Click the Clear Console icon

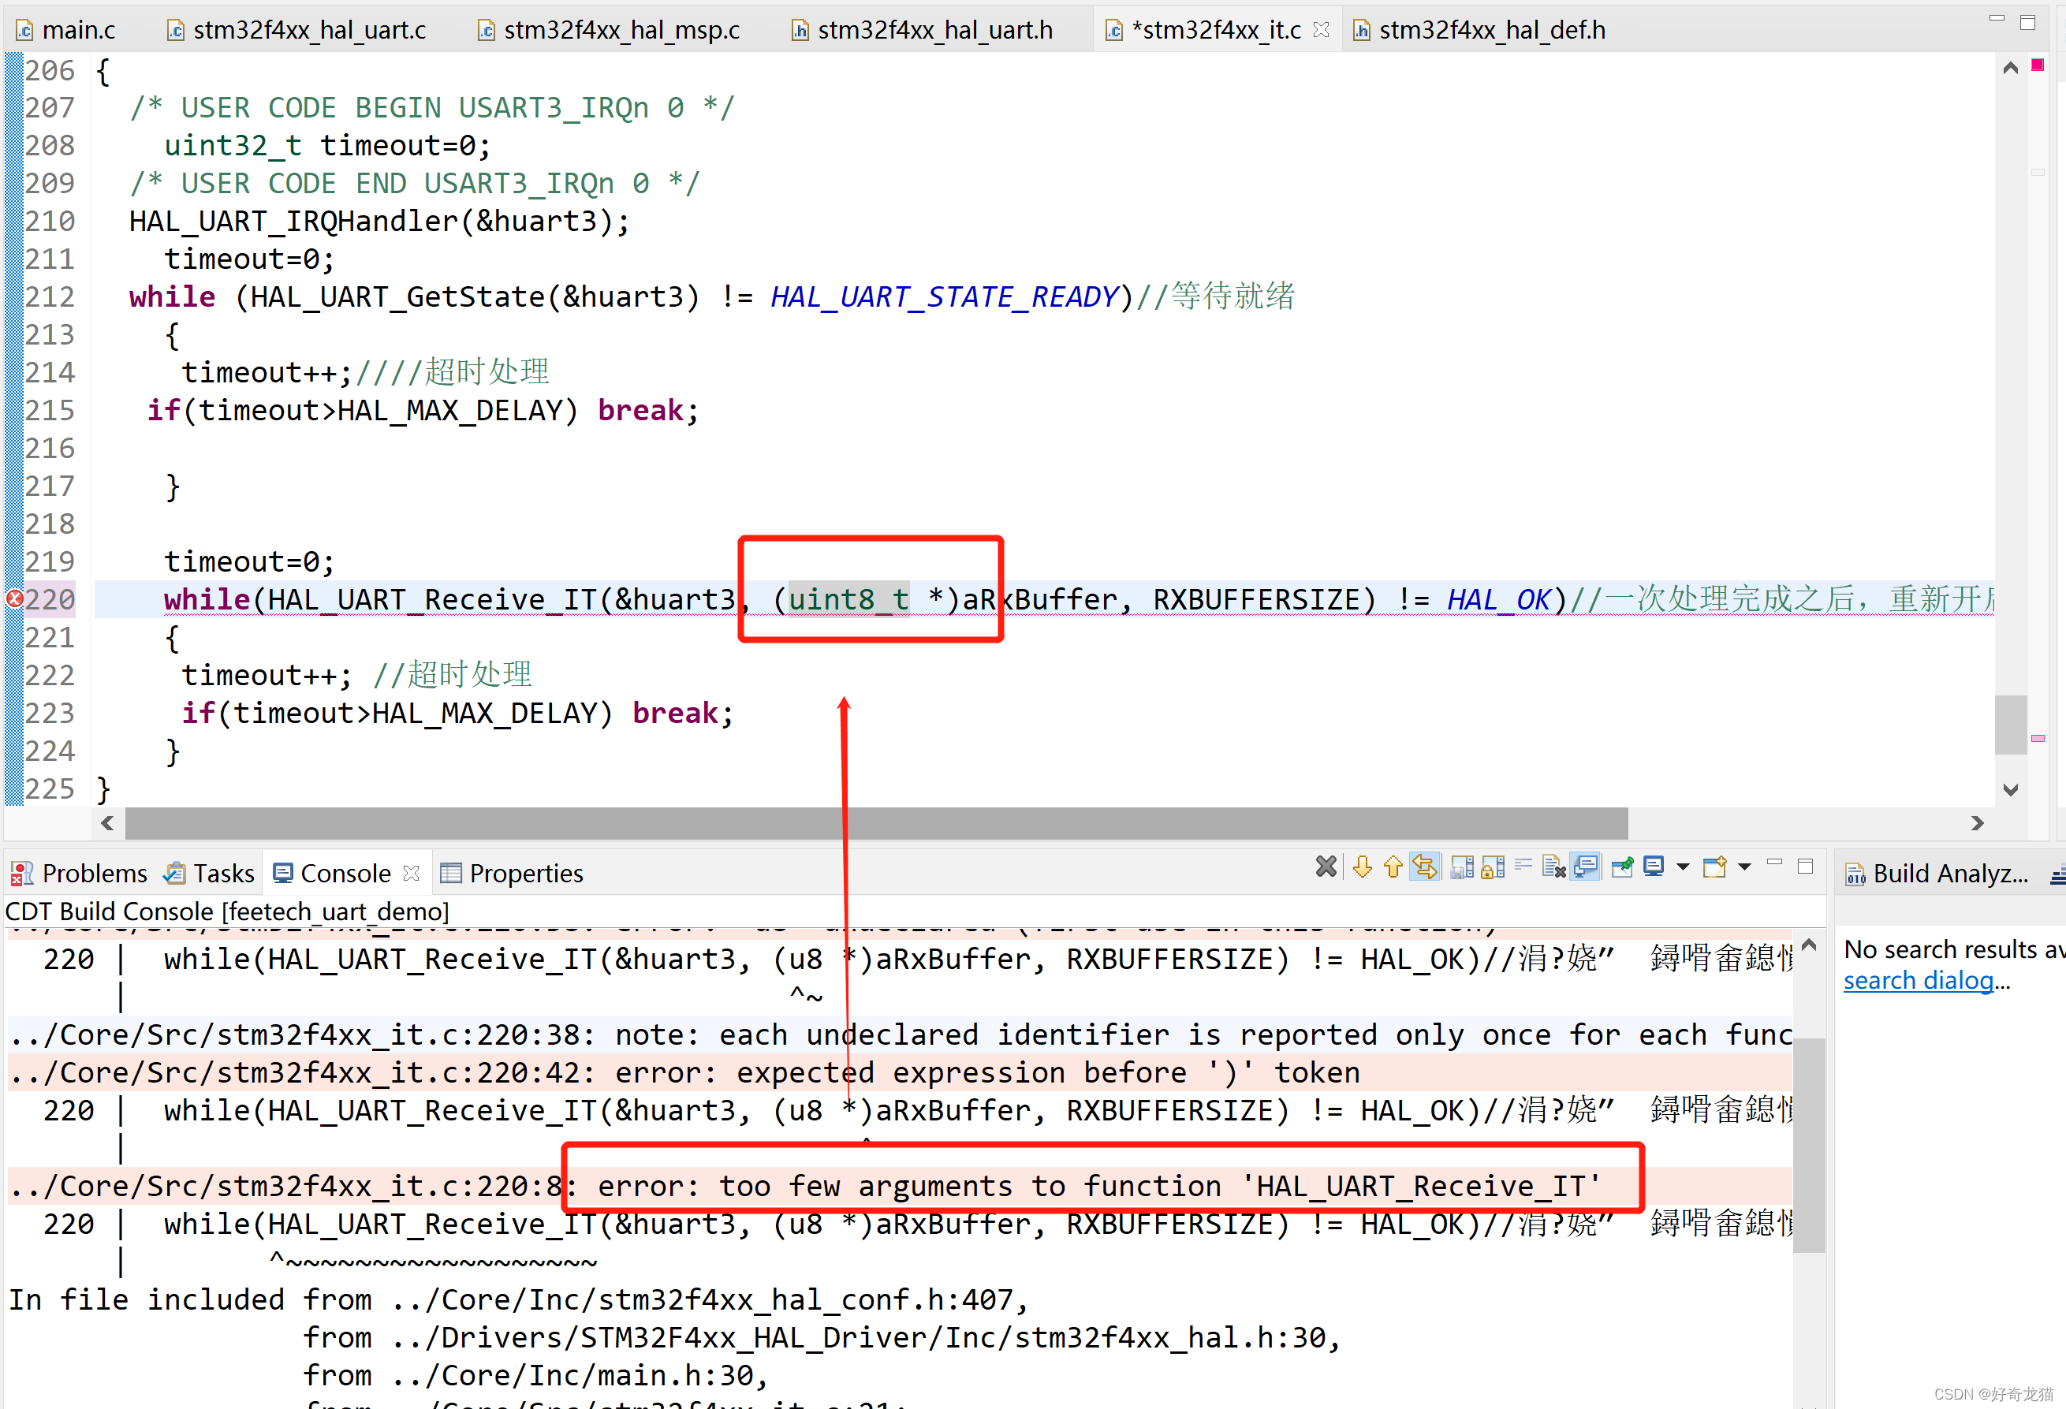[1554, 867]
